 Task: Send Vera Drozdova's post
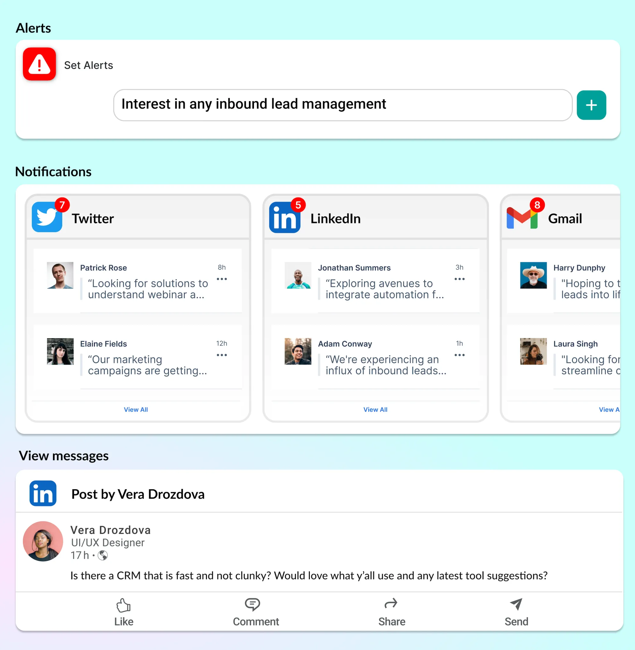coord(516,612)
